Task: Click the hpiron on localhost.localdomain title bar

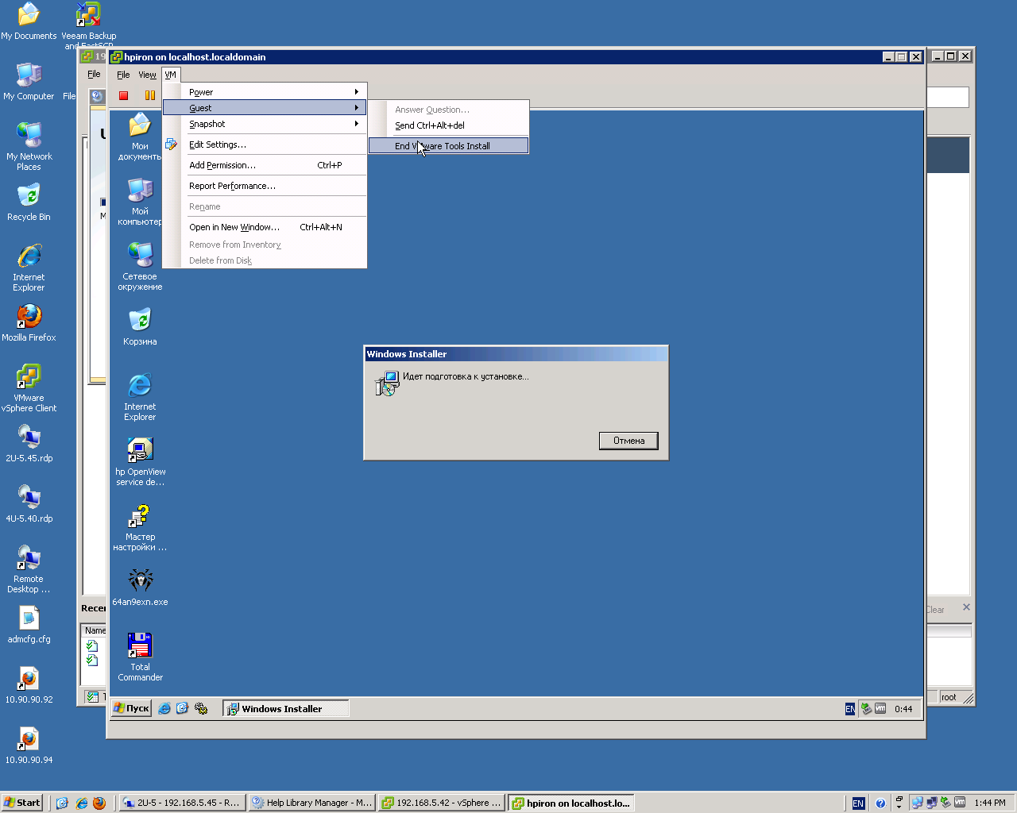Action: click(x=516, y=57)
